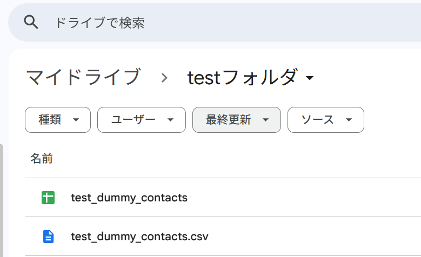Click the arrow on 最終更新 chip

point(265,120)
